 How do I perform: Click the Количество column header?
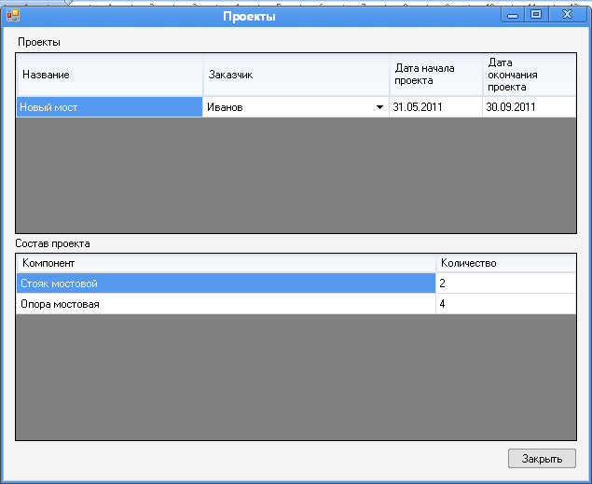[x=506, y=263]
